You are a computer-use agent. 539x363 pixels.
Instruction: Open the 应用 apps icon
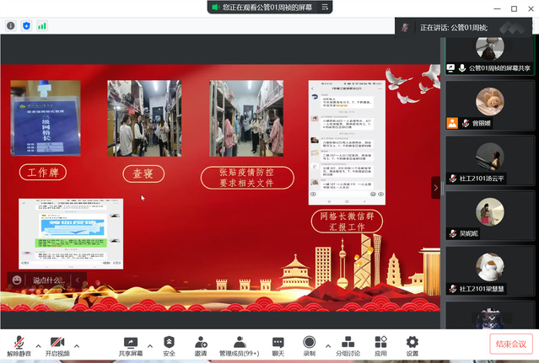[380, 344]
